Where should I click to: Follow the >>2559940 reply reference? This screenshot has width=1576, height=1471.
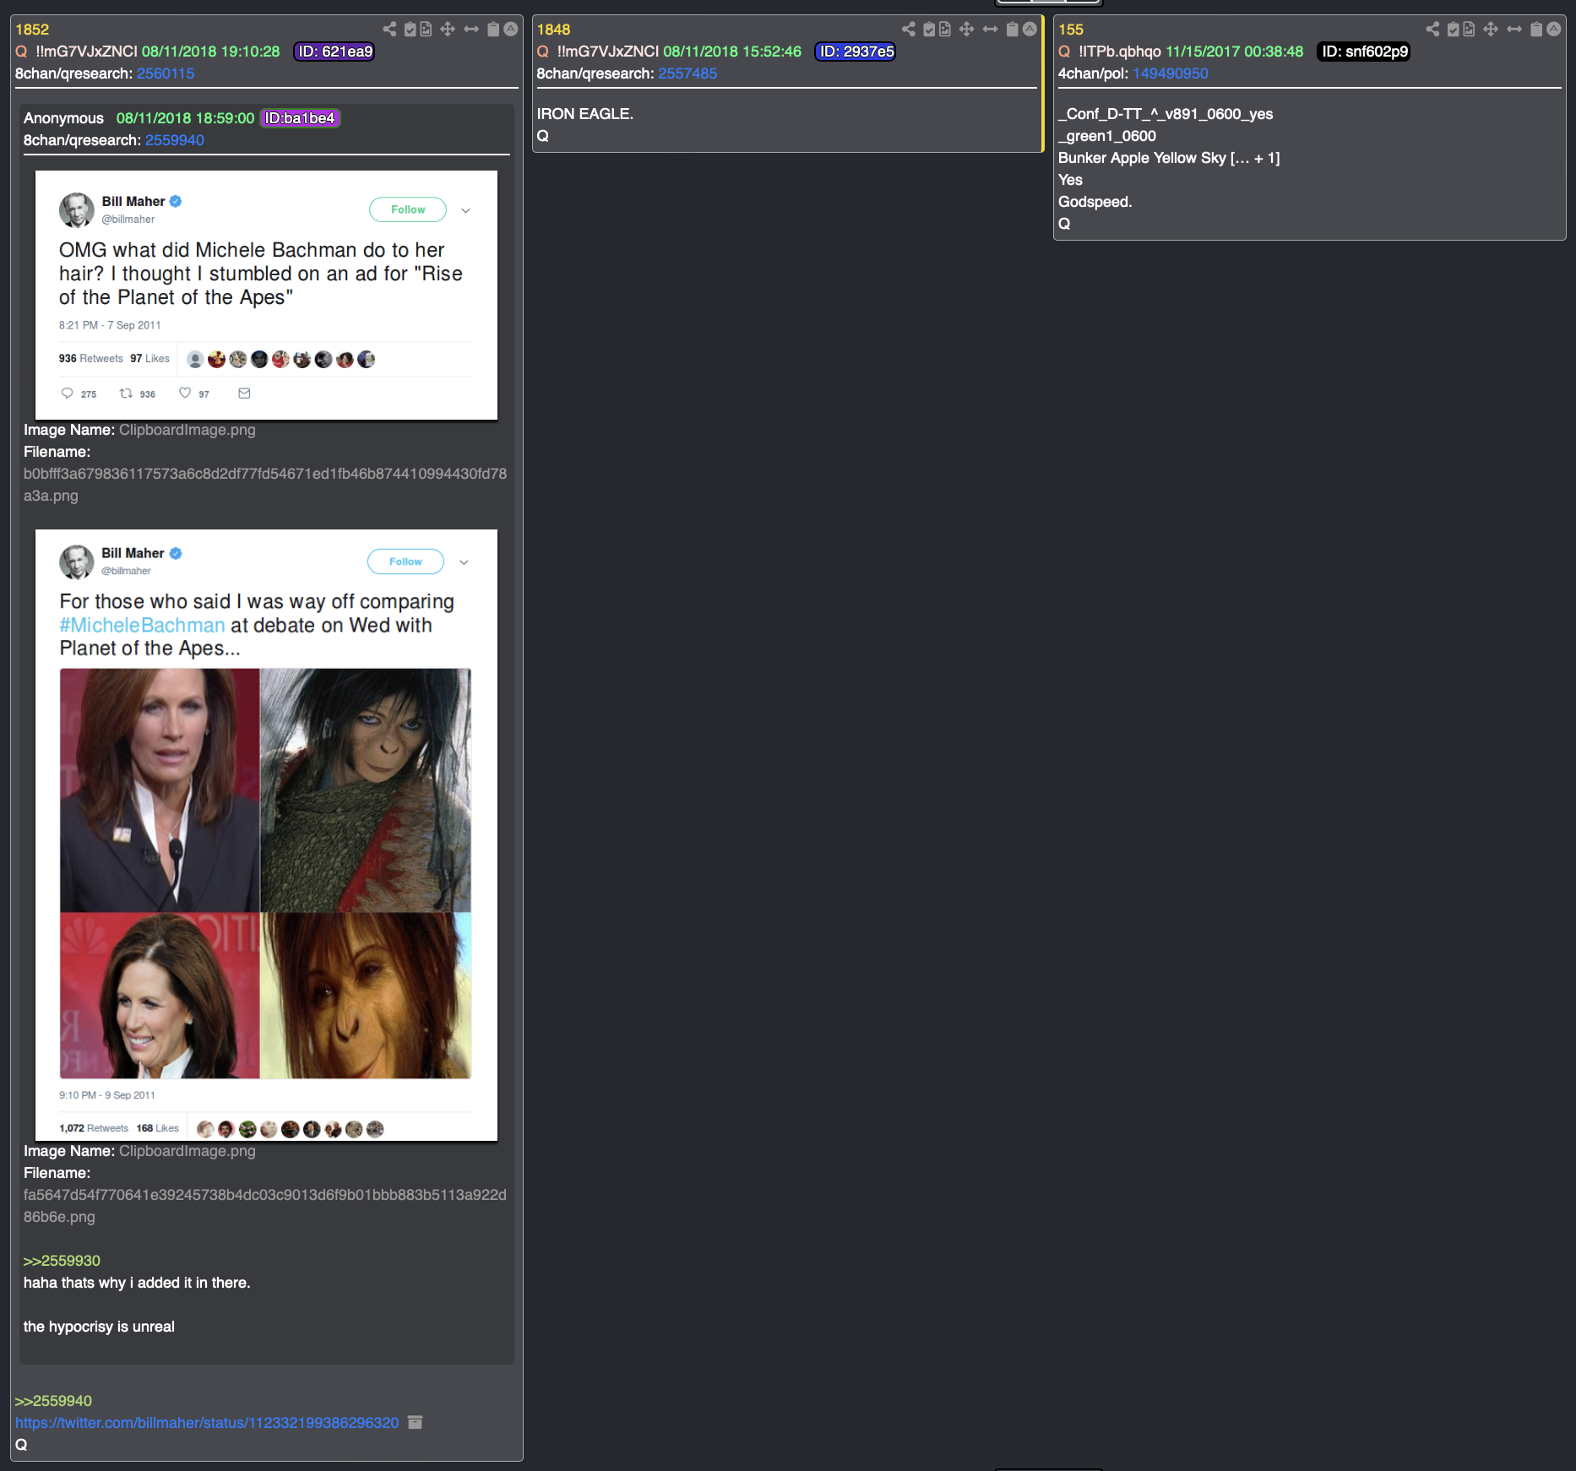tap(53, 1401)
